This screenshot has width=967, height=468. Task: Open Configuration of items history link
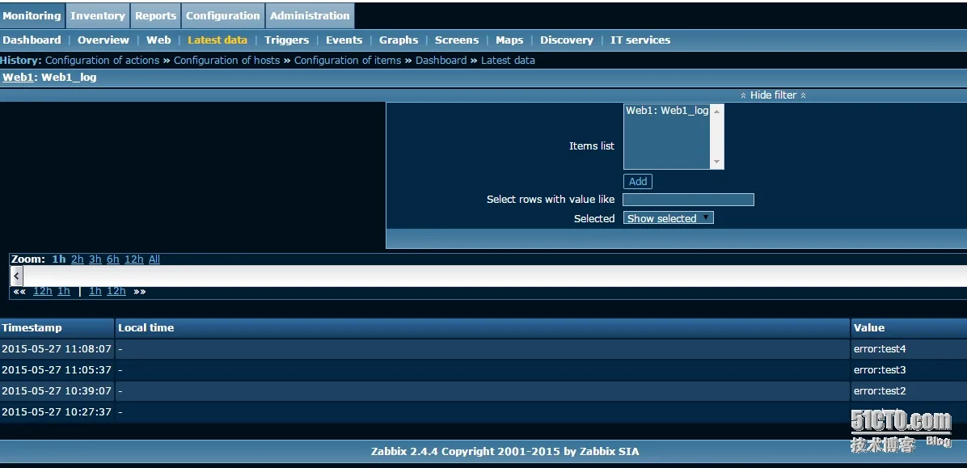(x=347, y=61)
